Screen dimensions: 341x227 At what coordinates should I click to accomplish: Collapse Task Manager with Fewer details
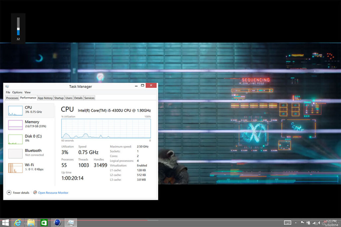[18, 192]
